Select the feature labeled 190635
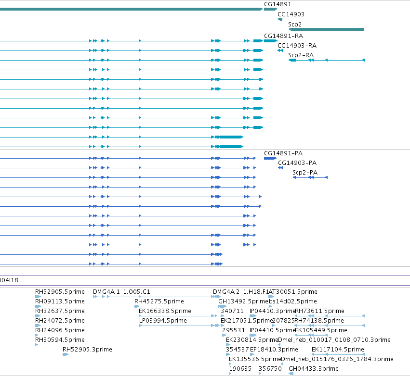Viewport: 410px width, 376px height. [x=240, y=369]
